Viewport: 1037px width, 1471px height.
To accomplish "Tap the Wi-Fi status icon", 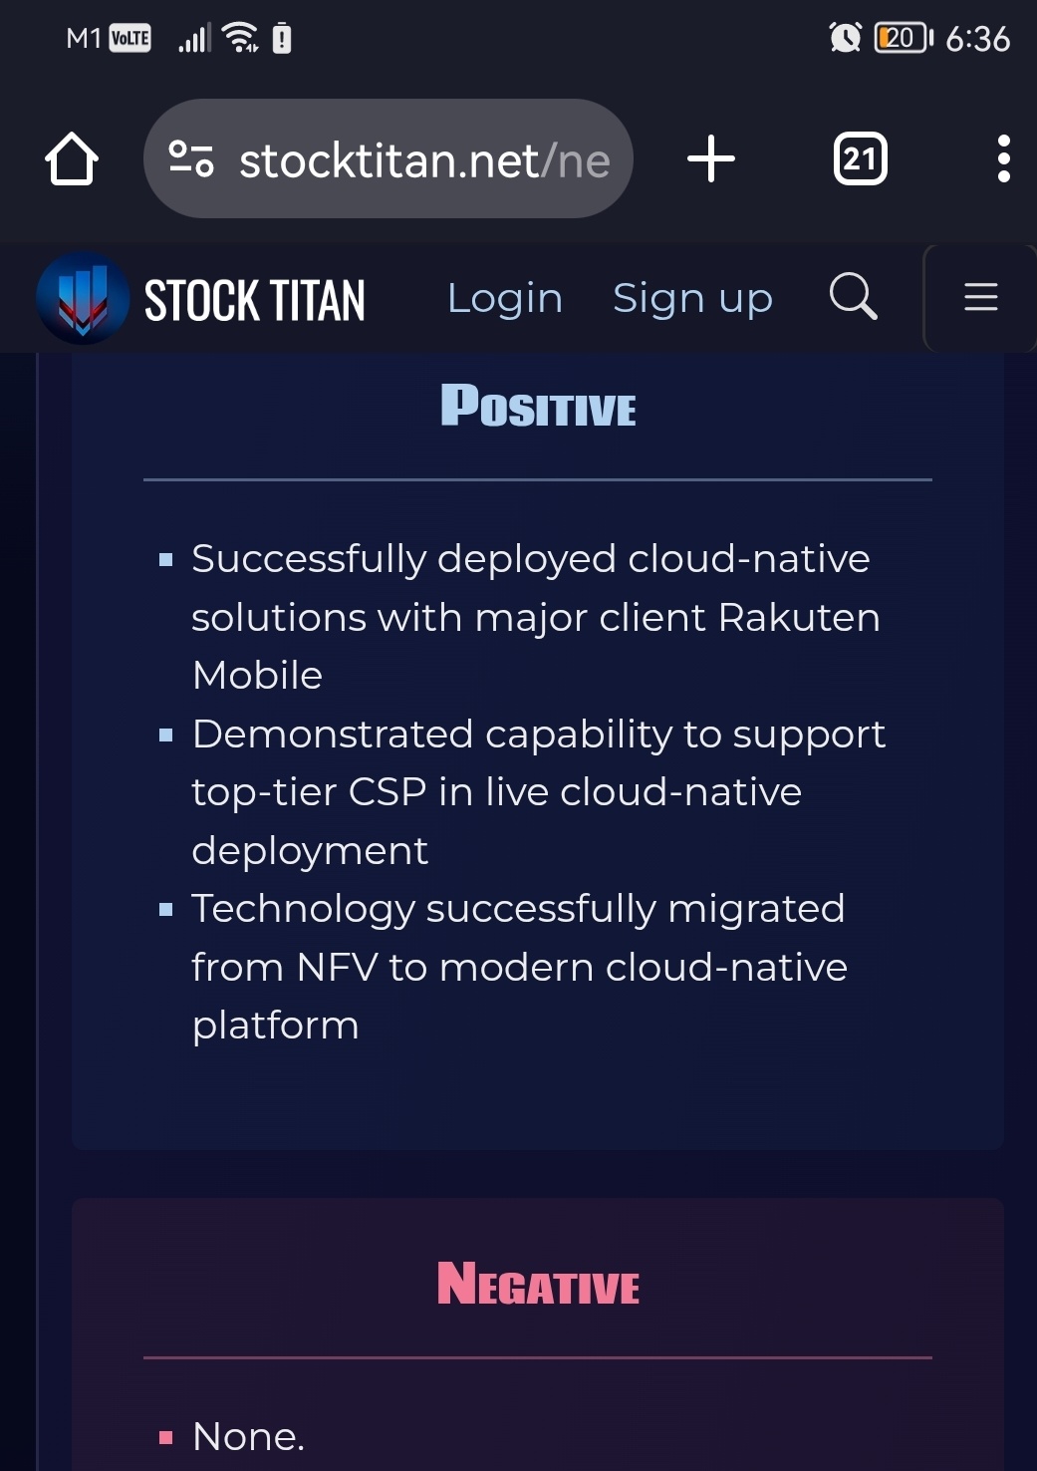I will 241,38.
